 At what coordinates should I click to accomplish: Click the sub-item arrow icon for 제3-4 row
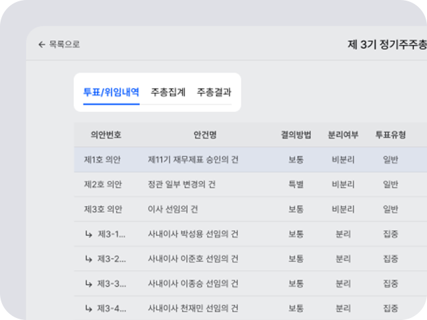click(x=89, y=308)
